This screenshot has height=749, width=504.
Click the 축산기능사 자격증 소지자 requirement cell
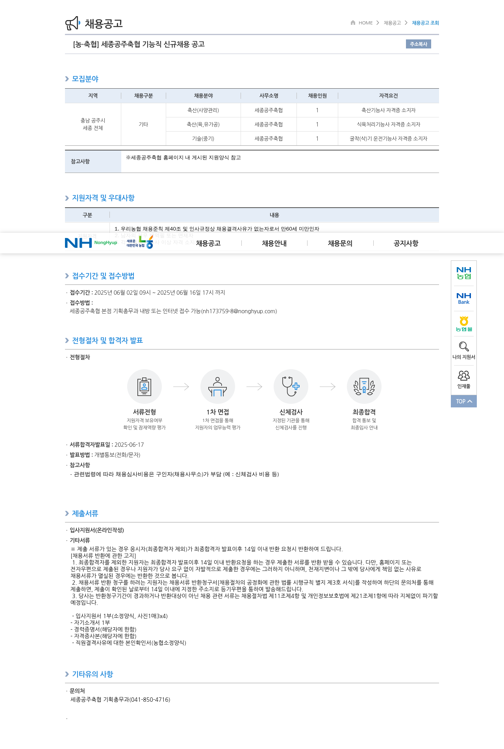click(389, 110)
